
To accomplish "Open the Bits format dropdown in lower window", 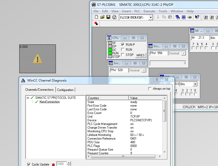I will pos(195,84).
